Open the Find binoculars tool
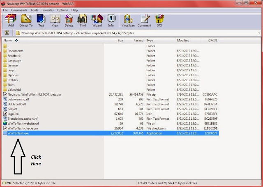The image size is (263, 187). tap(83, 21)
